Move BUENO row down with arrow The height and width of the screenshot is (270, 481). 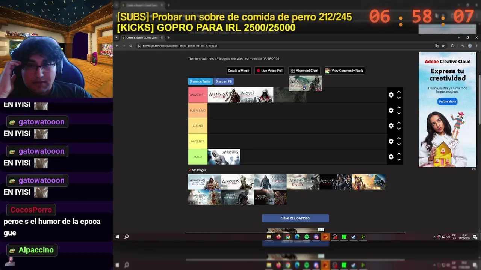coord(399,129)
